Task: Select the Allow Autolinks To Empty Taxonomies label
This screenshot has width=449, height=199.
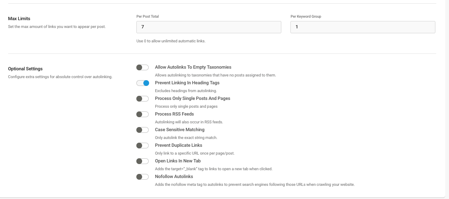Action: [x=193, y=67]
